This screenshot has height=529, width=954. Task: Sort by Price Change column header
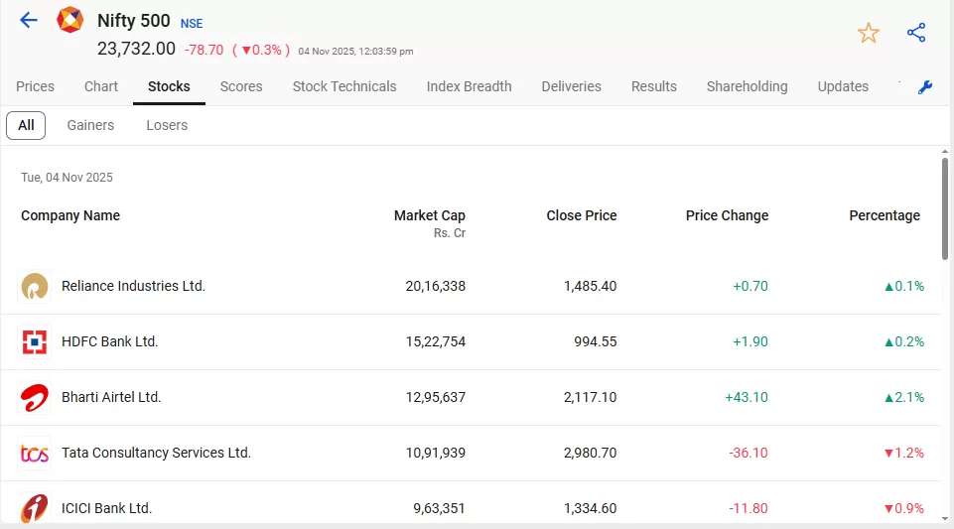point(727,215)
